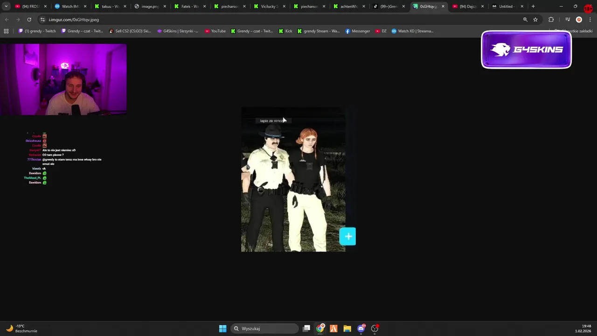This screenshot has height=336, width=597.
Task: Switch to the (99+) Gren TikTok tab
Action: (389, 7)
